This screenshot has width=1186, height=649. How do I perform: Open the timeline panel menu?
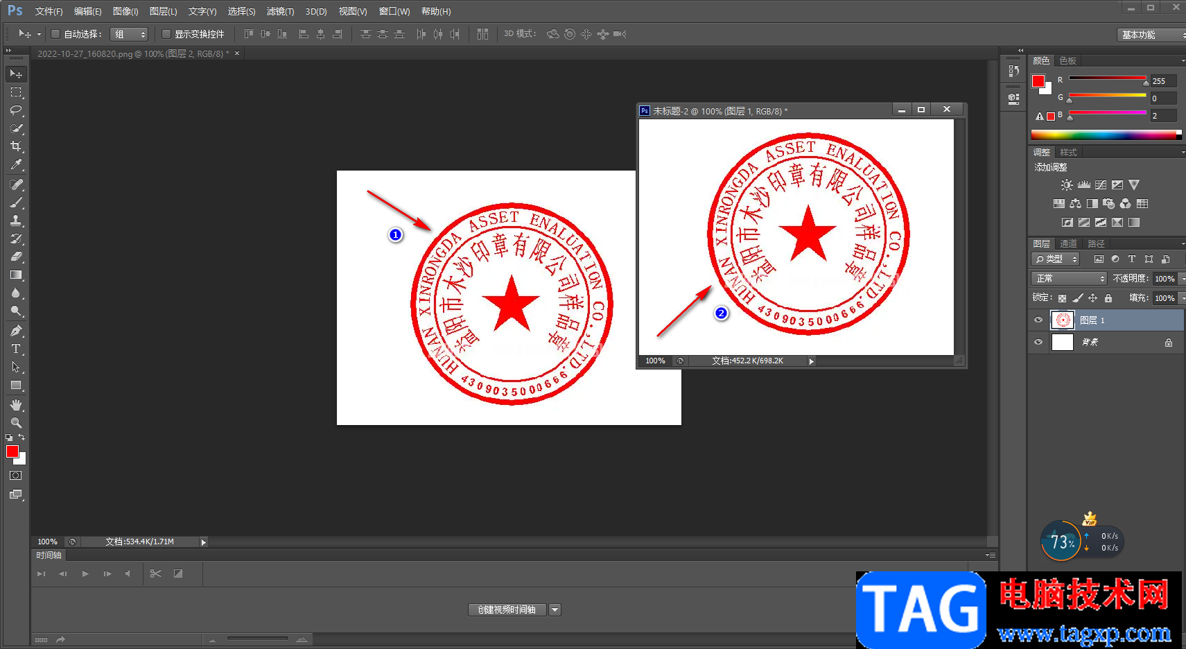(x=991, y=555)
